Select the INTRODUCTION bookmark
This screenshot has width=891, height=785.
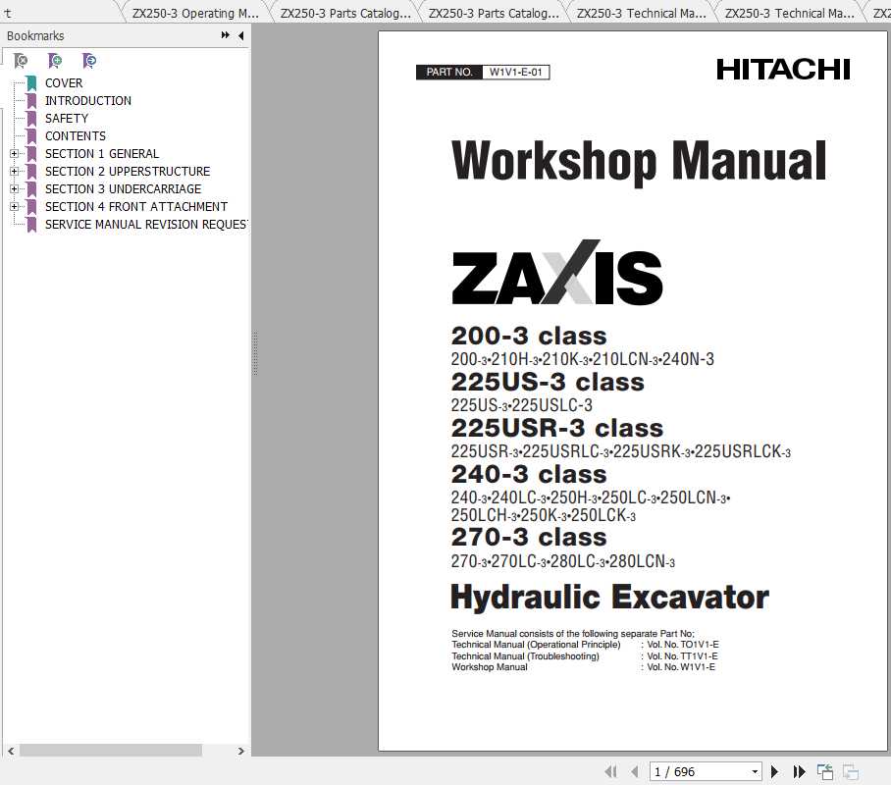(x=87, y=100)
